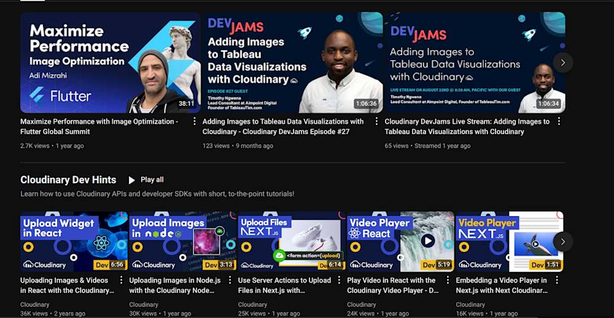Click the '36K views • 2 years ago' text
Viewport: 614px width, 318px height.
pyautogui.click(x=53, y=313)
